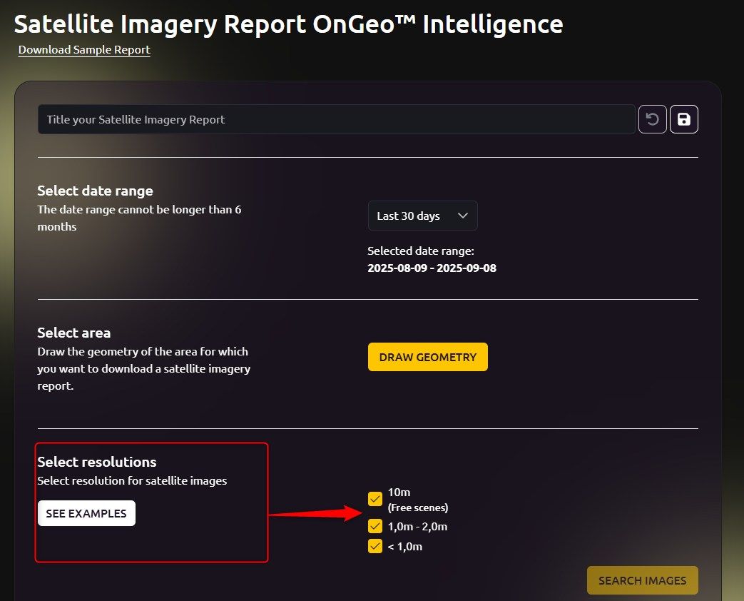Click the See Examples button

pos(86,513)
